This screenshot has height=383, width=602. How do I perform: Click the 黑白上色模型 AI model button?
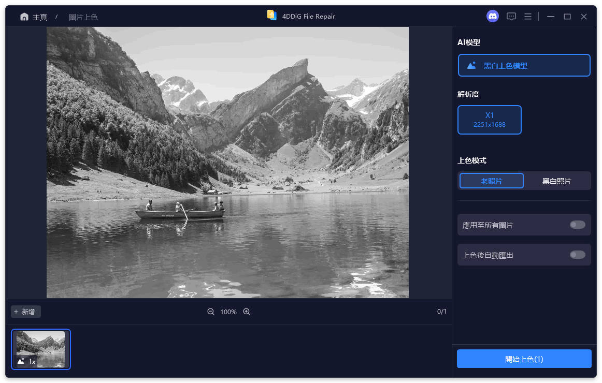tap(524, 65)
